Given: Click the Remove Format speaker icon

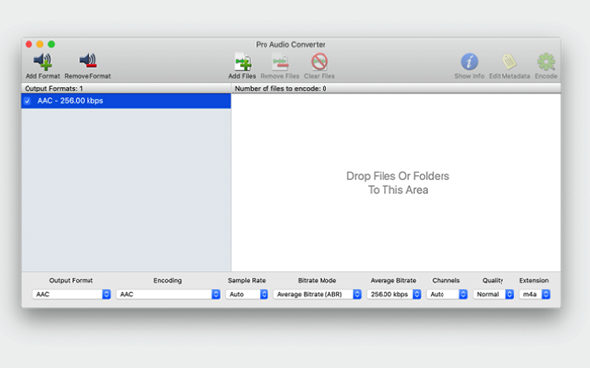Looking at the screenshot, I should [88, 61].
